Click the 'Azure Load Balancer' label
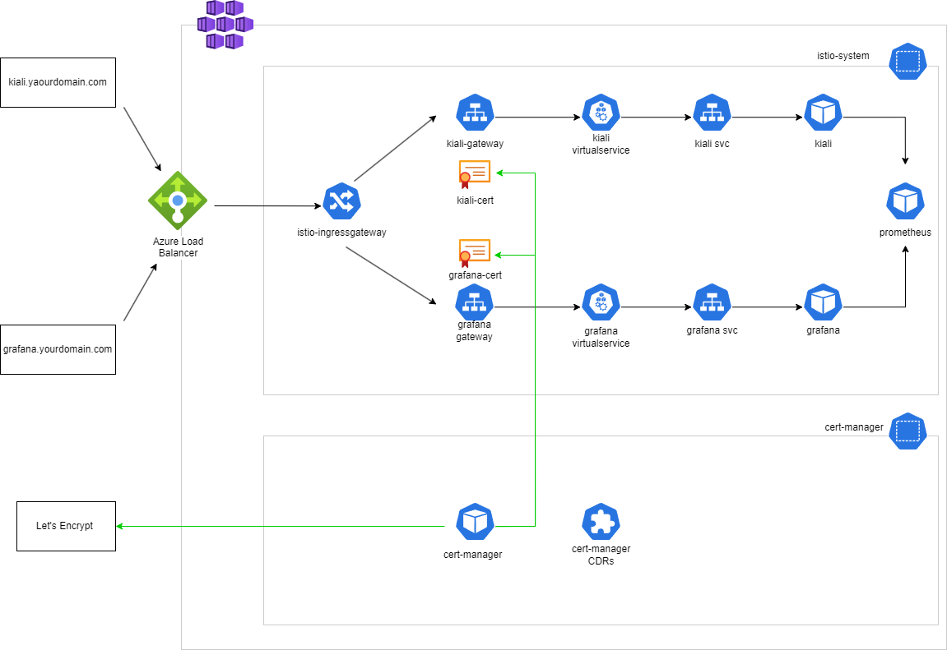 [x=179, y=247]
